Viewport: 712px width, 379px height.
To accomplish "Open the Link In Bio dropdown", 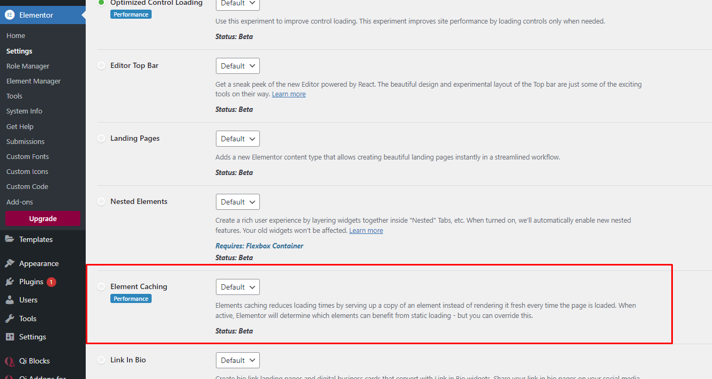I will (238, 360).
